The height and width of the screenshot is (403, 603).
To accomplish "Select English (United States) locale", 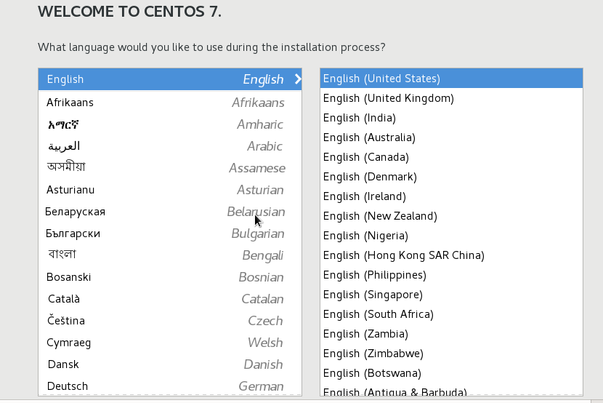I will [x=451, y=79].
